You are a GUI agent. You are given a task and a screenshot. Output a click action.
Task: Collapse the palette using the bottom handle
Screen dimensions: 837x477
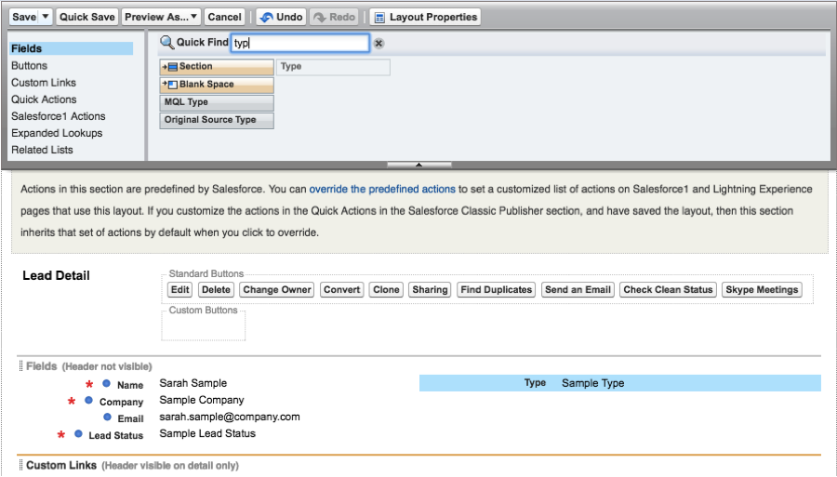(x=418, y=165)
